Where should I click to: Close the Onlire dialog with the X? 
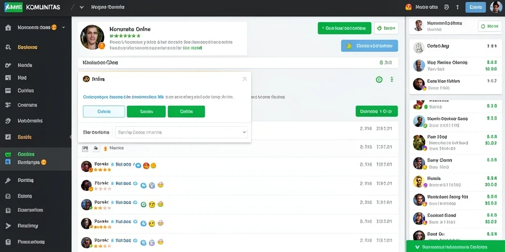245,79
